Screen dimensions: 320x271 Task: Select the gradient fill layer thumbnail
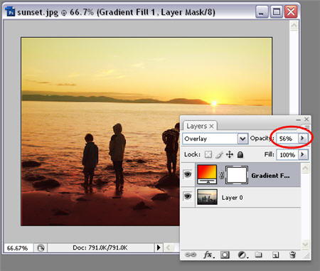coord(207,174)
